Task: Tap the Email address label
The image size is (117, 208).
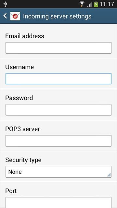Action: [25, 36]
